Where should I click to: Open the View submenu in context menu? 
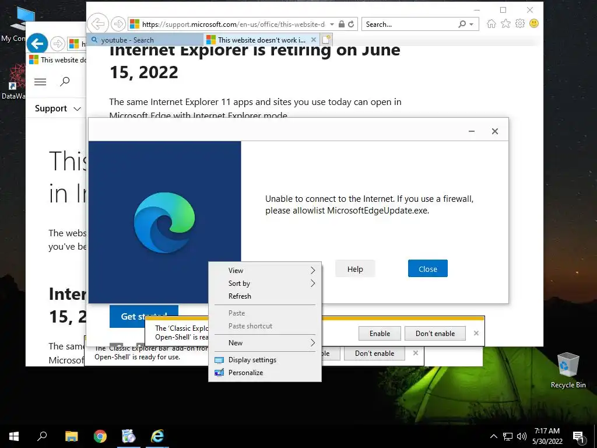tap(265, 271)
